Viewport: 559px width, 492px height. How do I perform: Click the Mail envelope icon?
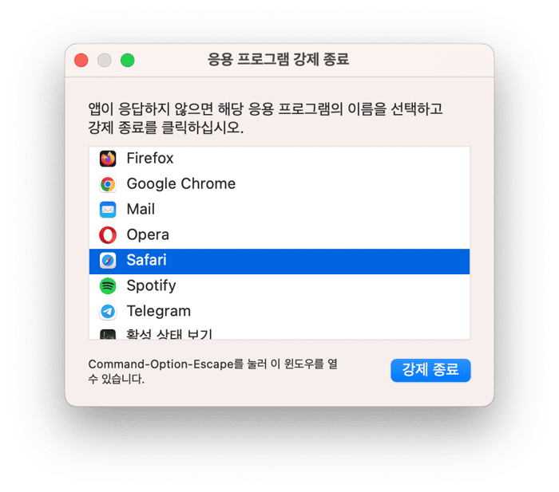click(108, 210)
